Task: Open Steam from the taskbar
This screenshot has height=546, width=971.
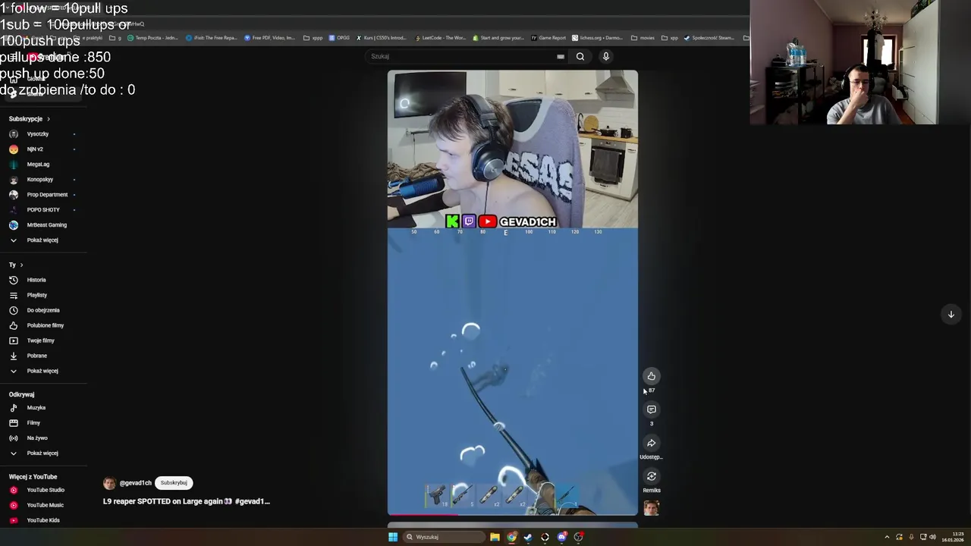Action: tap(528, 537)
